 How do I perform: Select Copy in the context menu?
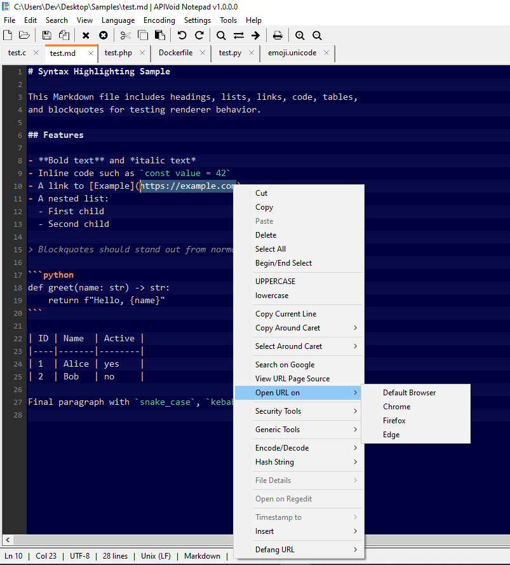point(299,207)
